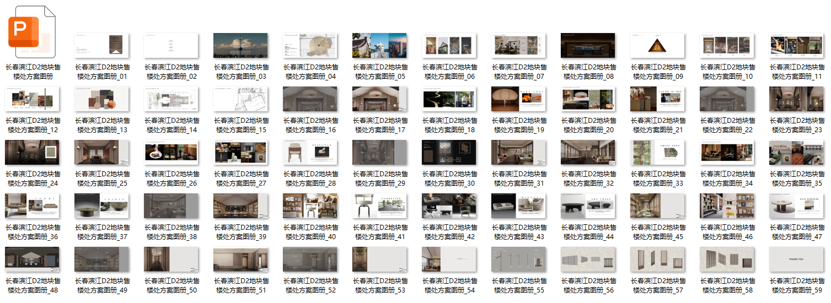831x303 pixels.
Task: Select thumbnail image 楼处方案图册_07
Action: 518,45
